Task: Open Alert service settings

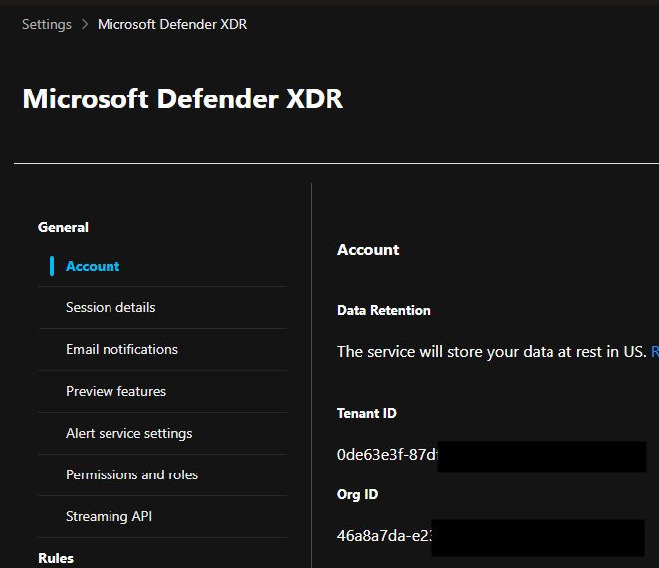Action: [x=129, y=433]
